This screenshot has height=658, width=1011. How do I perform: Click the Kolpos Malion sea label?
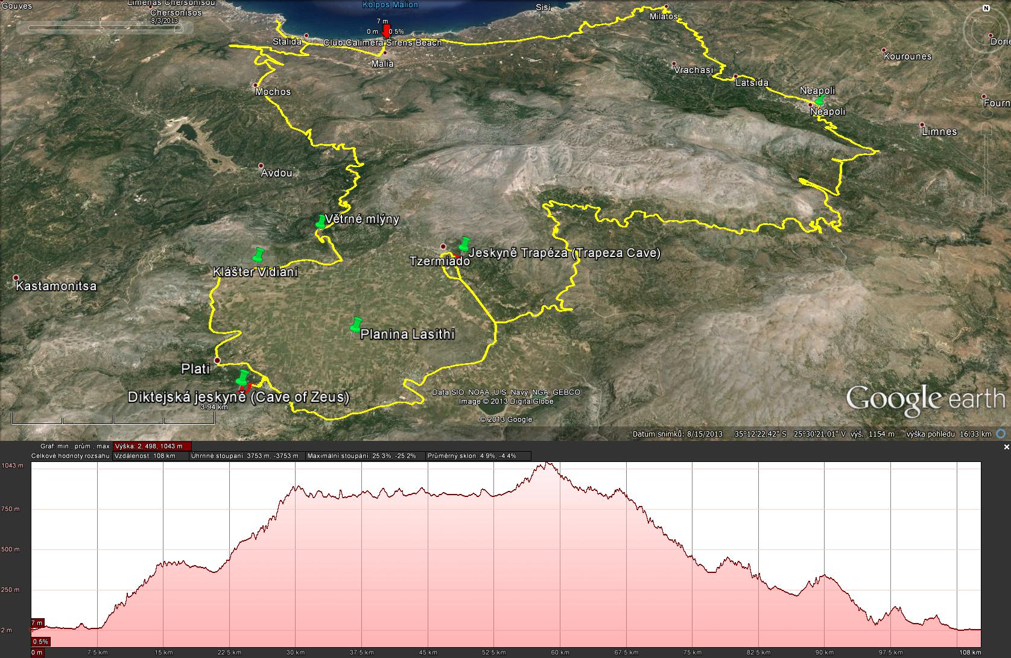(x=390, y=5)
